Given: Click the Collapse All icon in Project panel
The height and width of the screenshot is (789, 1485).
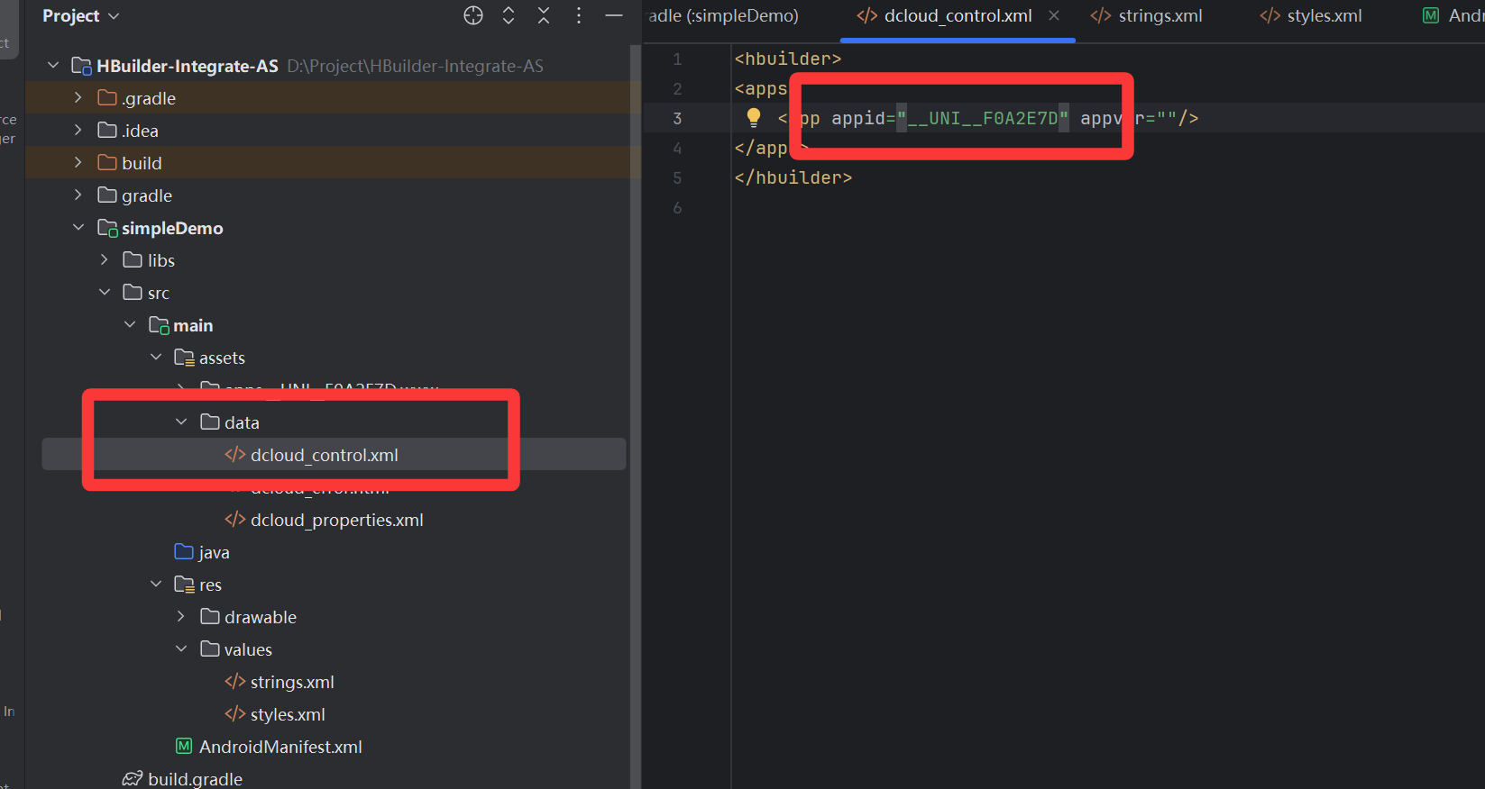Looking at the screenshot, I should click(544, 15).
